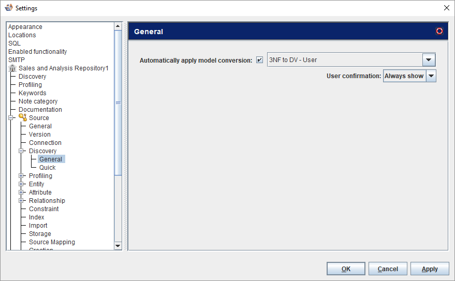The width and height of the screenshot is (455, 281).
Task: Expand the Relationship tree node
Action: click(21, 201)
